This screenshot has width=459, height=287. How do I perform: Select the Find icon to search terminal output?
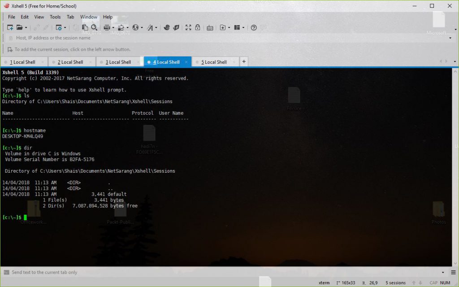(x=94, y=27)
